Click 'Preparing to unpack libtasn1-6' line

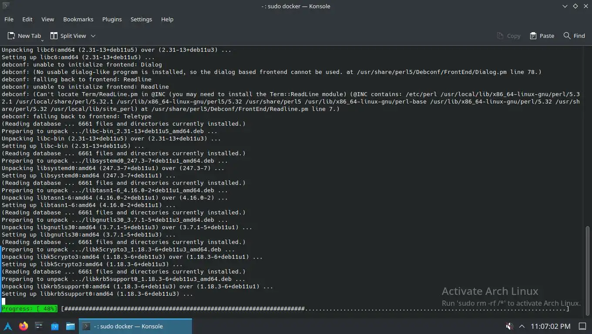pos(115,190)
